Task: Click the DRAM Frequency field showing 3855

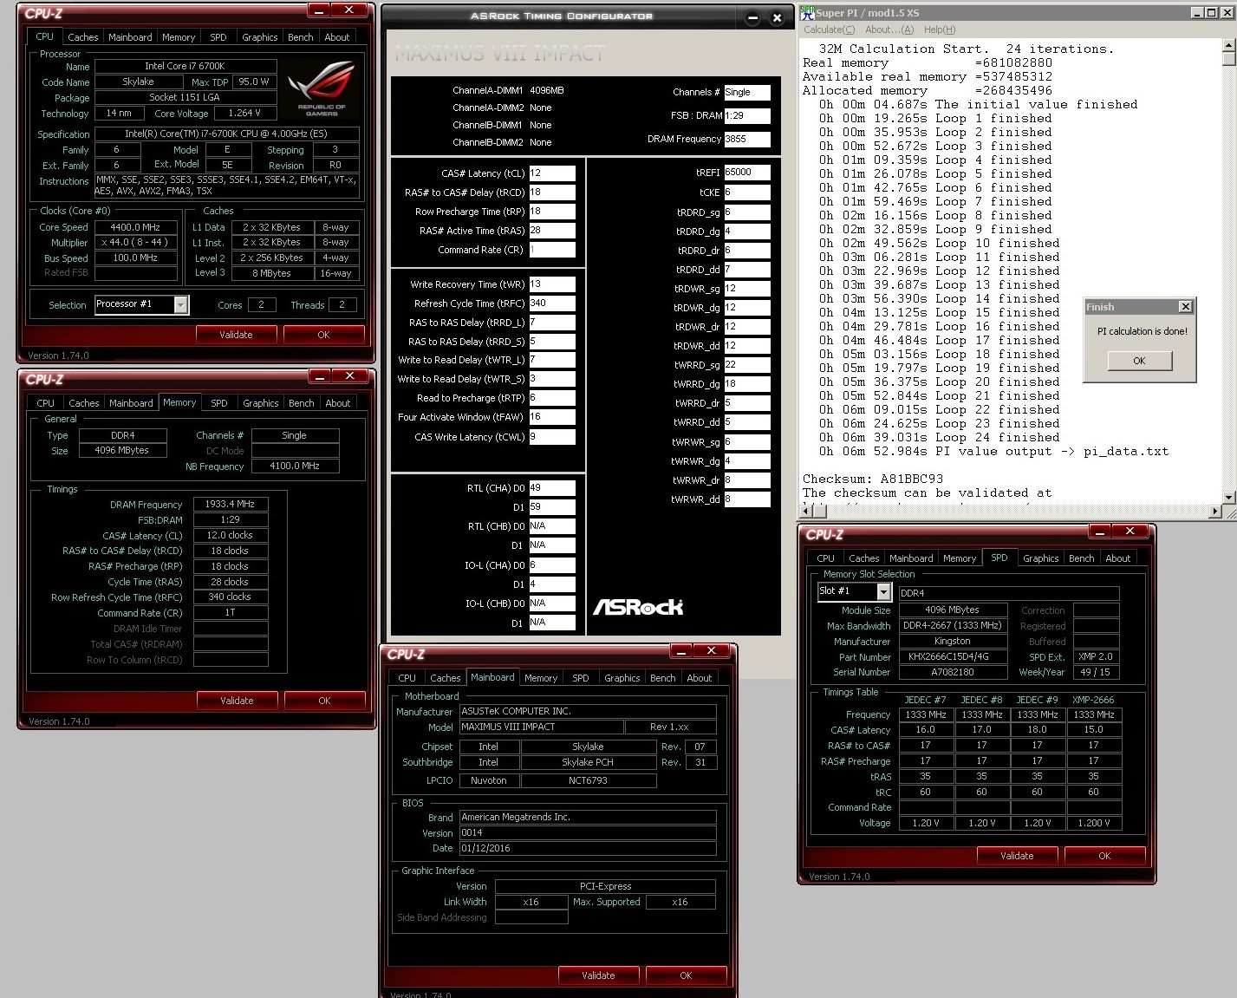Action: [x=747, y=139]
